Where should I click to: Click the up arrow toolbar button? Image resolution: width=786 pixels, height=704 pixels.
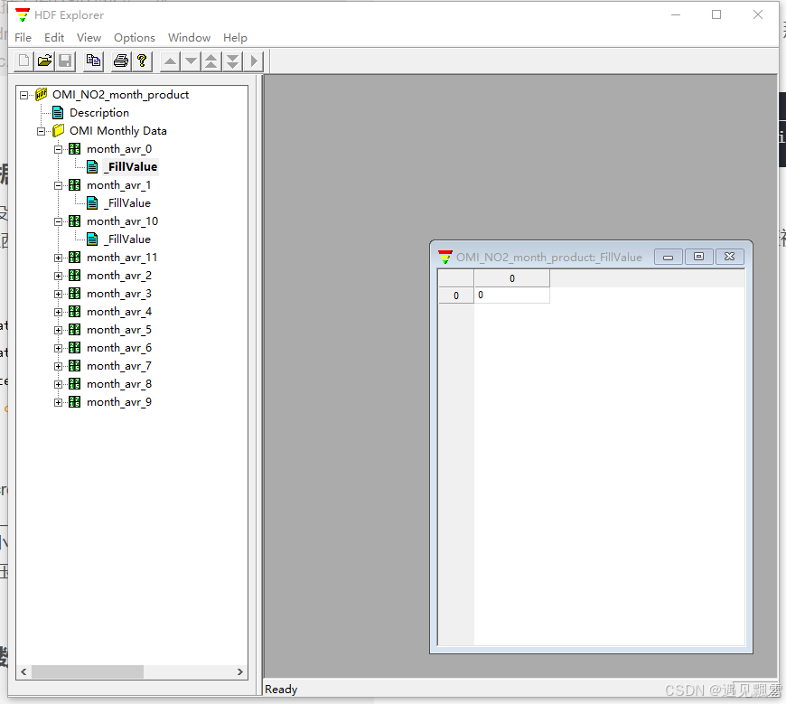[x=170, y=61]
